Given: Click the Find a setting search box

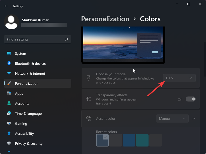Looking at the screenshot, I should pyautogui.click(x=38, y=39).
